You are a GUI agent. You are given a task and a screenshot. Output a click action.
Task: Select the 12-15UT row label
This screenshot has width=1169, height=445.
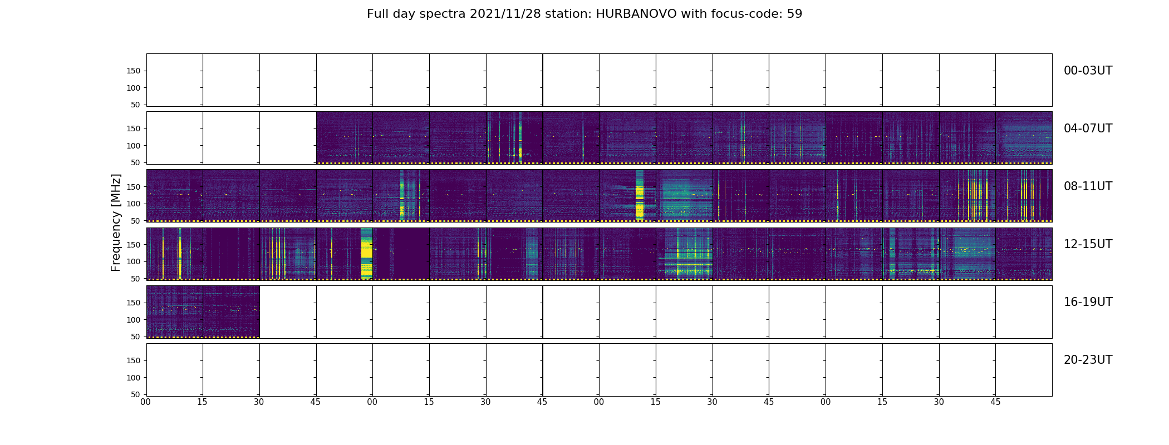coord(1088,244)
